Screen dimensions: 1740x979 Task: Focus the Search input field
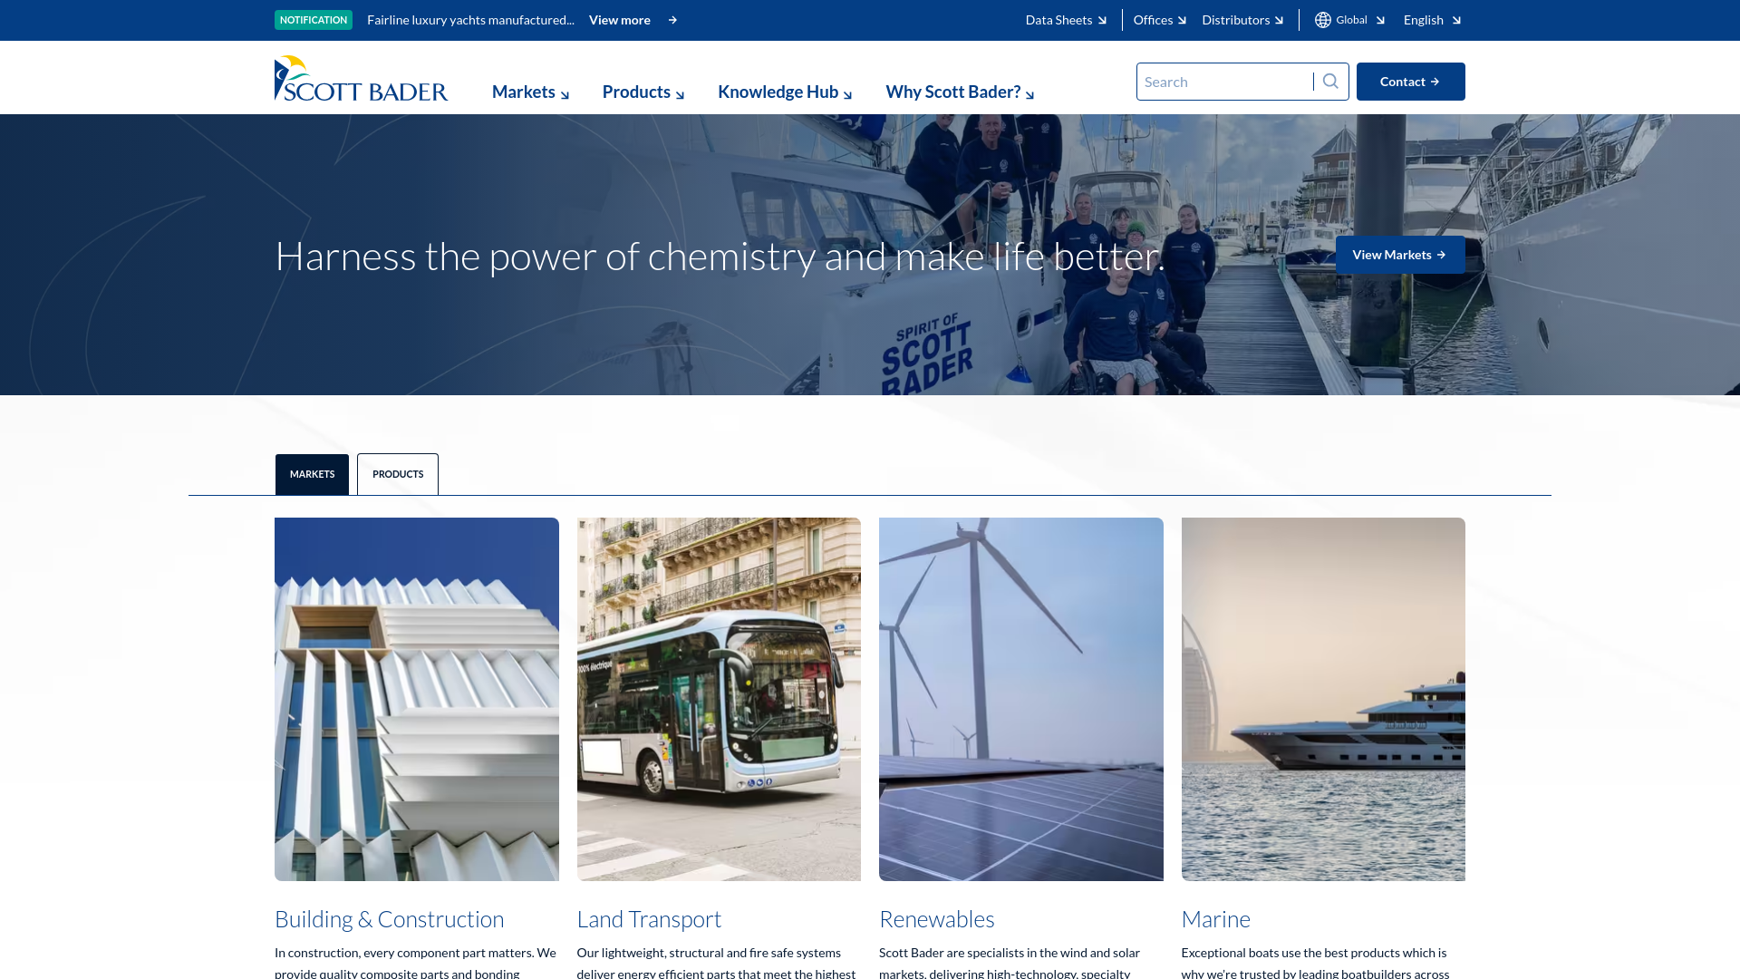(x=1224, y=82)
